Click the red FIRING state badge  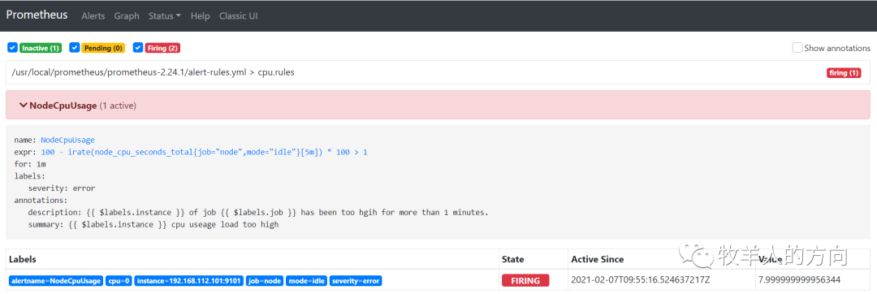tap(525, 280)
